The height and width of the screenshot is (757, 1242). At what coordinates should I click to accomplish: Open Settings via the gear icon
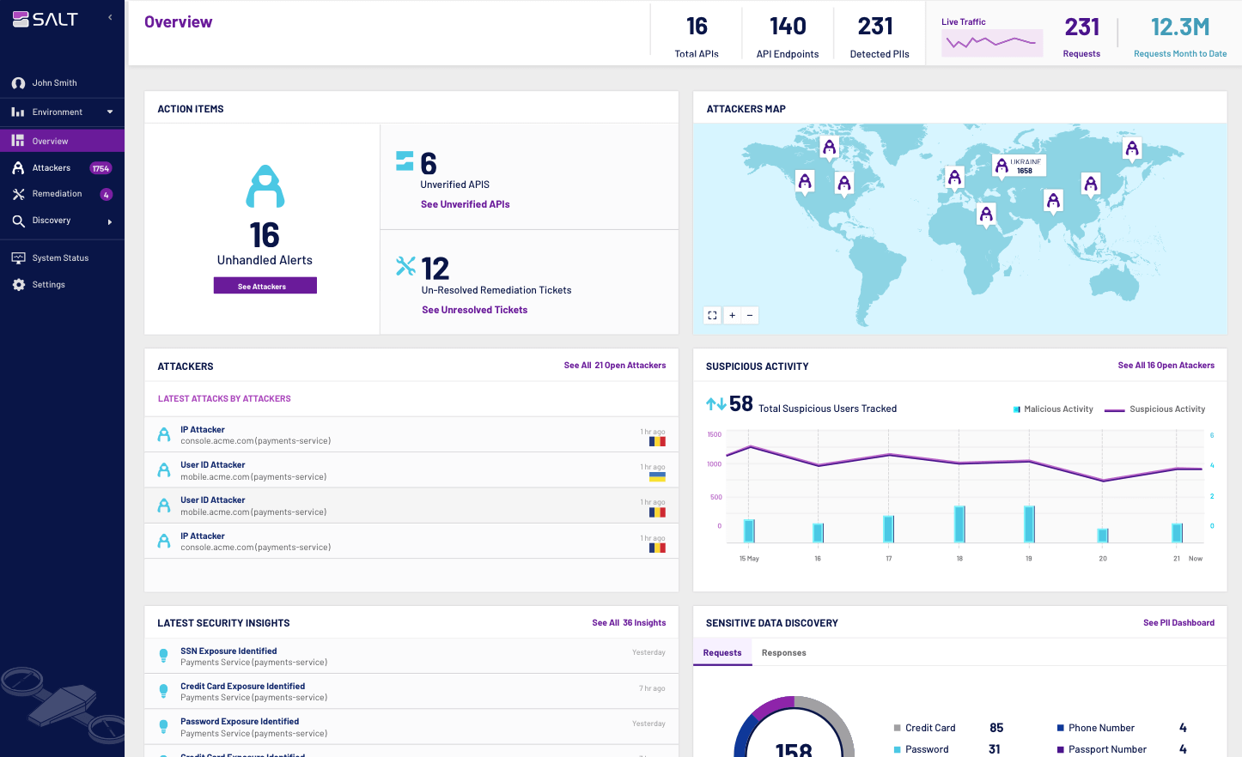pos(19,284)
